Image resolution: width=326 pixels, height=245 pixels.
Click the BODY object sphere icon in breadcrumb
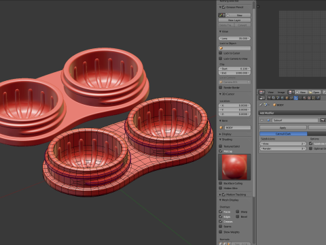click(274, 105)
